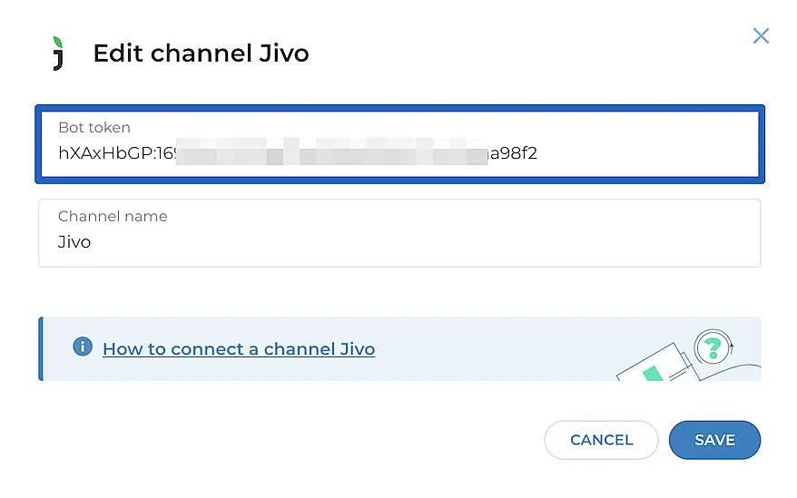Click the Jivo logo icon beside the title
The height and width of the screenshot is (498, 797).
(58, 54)
